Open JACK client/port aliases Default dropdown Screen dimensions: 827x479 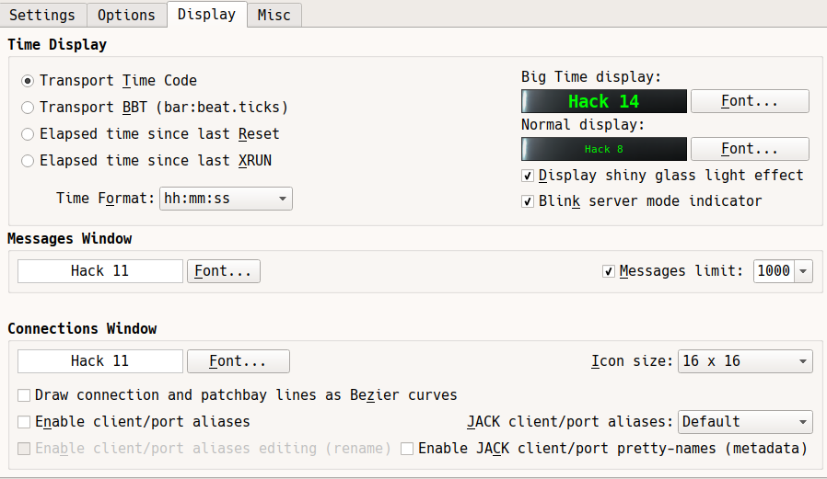pos(745,422)
